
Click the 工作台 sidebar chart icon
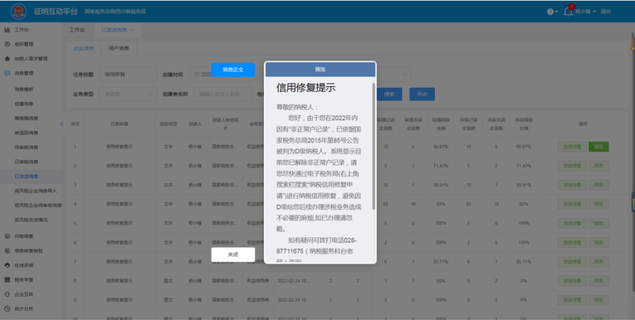tap(7, 29)
